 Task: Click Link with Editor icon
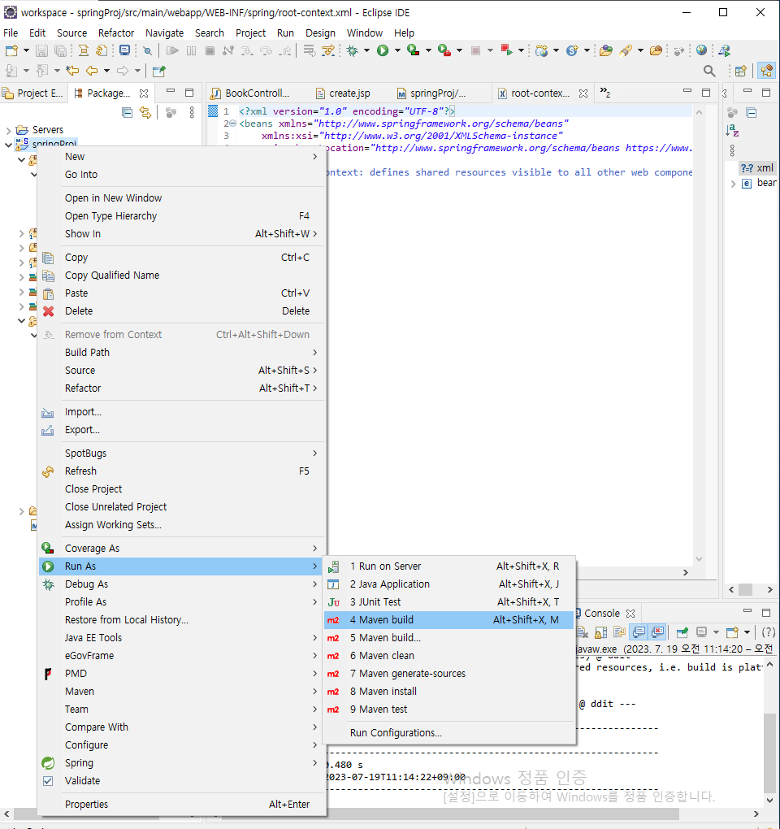(145, 112)
